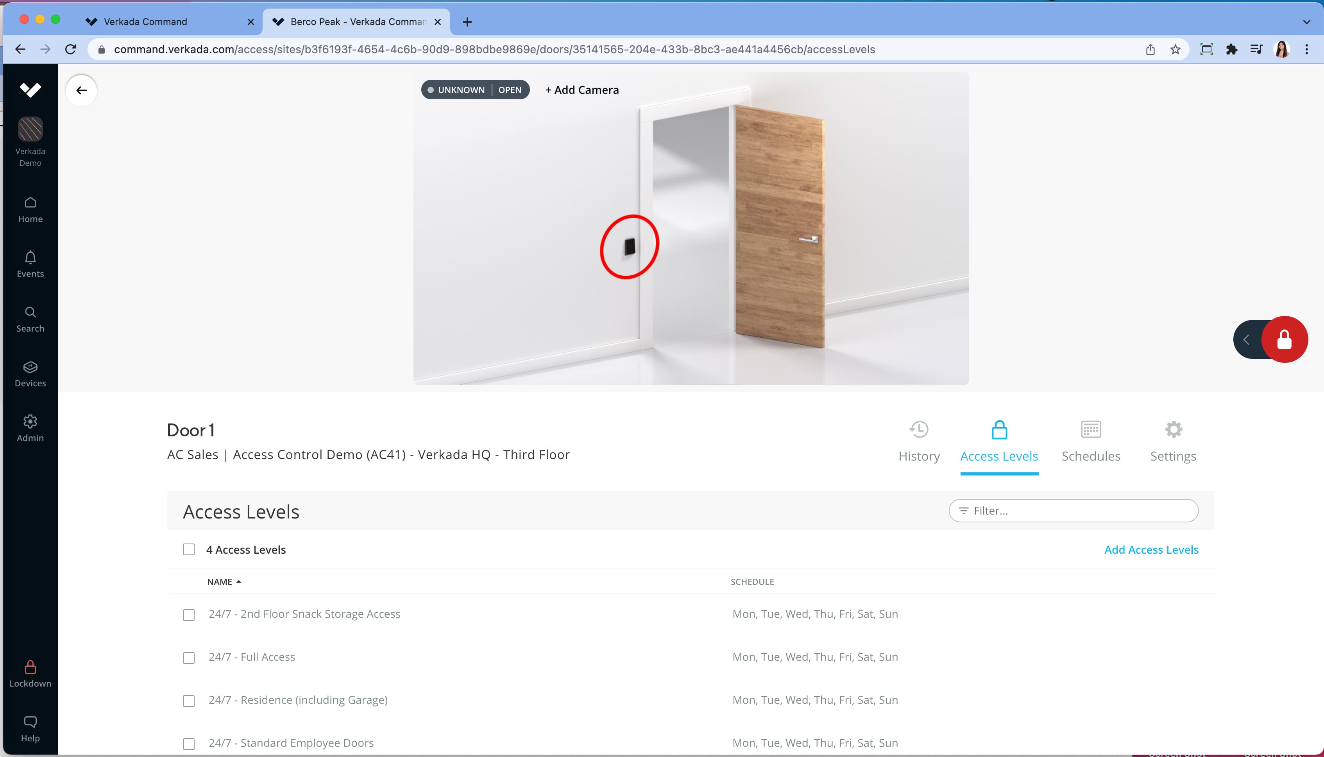Collapse the lockdown panel with the chevron
This screenshot has height=757, width=1324.
point(1247,339)
